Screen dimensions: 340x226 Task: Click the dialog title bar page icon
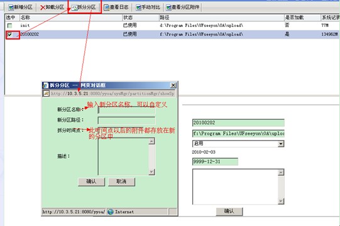(46, 85)
